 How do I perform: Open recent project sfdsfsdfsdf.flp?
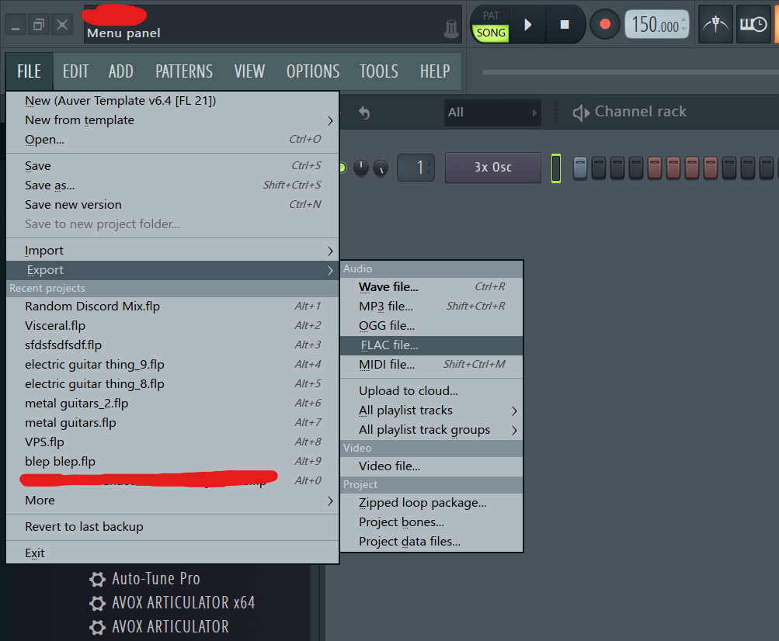(173, 345)
